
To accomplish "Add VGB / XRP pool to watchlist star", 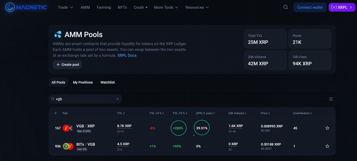I will (x=327, y=128).
